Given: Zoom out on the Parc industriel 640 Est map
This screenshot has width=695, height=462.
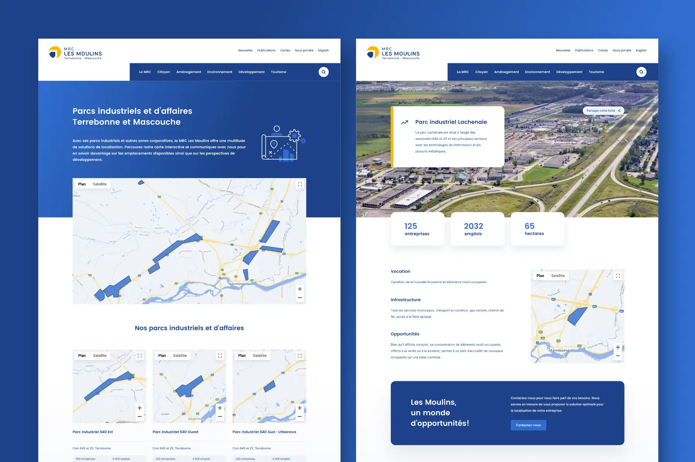Looking at the screenshot, I should coord(140,416).
